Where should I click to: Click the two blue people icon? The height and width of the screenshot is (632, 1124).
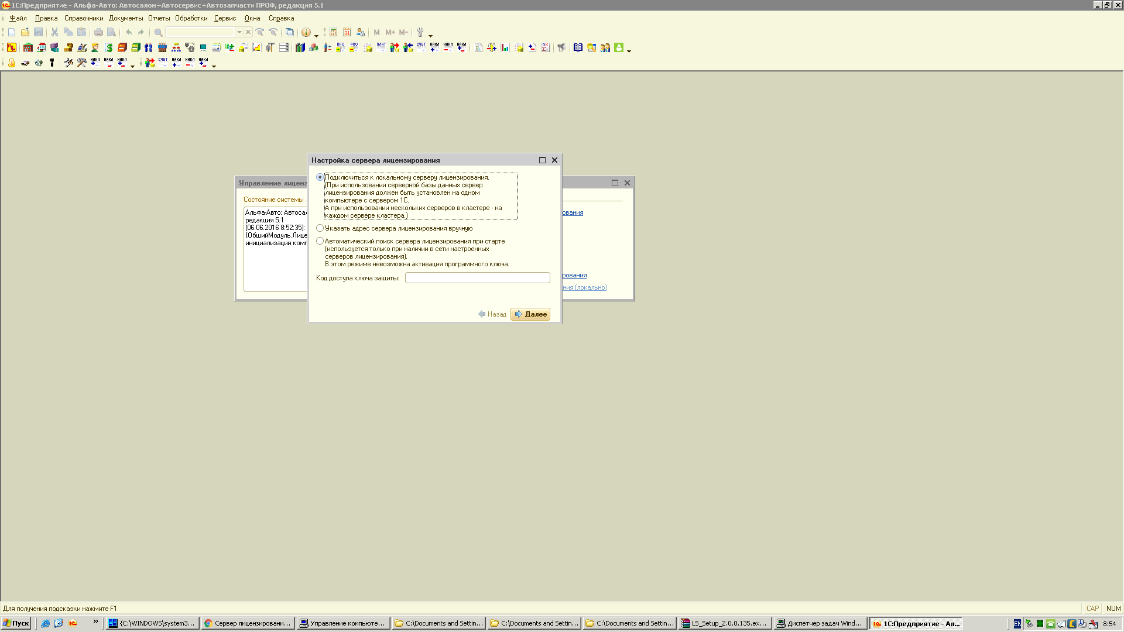(x=149, y=47)
